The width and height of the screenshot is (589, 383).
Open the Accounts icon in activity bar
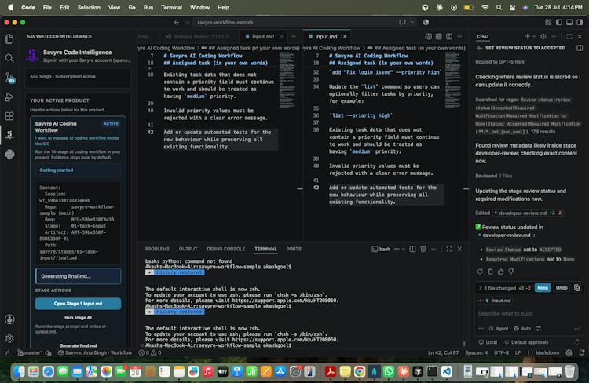[x=9, y=319]
